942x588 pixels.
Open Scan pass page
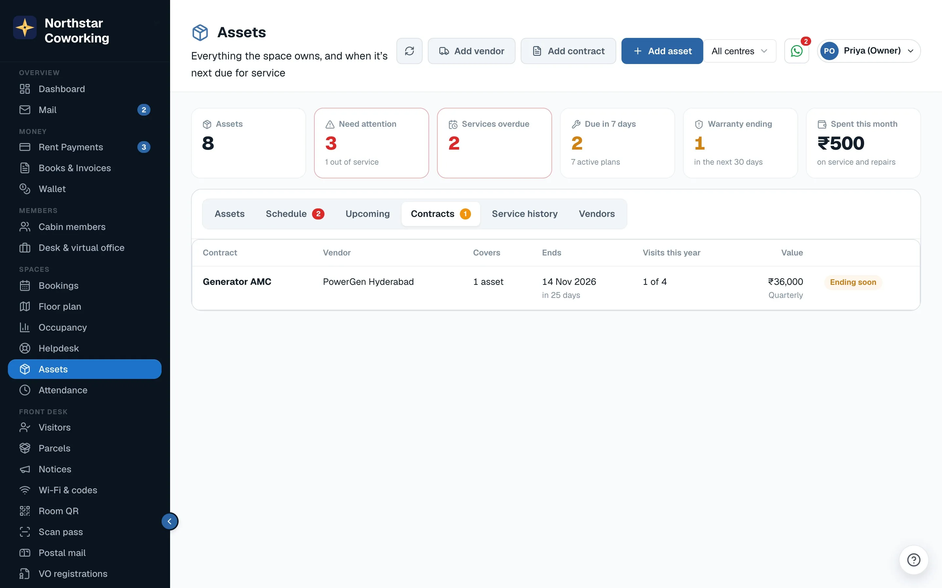[x=85, y=532]
